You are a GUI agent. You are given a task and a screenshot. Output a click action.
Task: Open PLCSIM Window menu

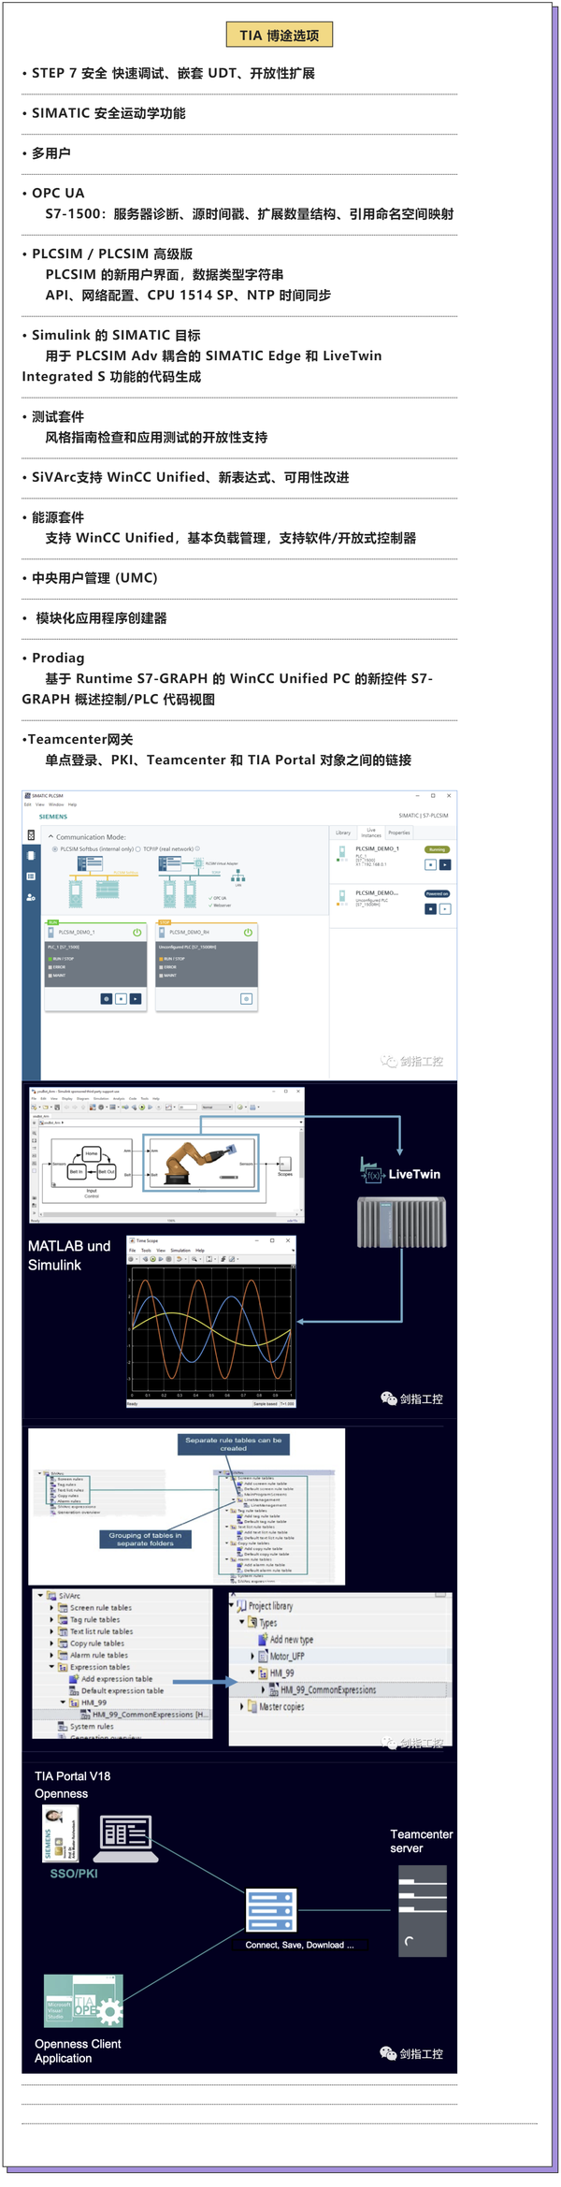pos(56,804)
